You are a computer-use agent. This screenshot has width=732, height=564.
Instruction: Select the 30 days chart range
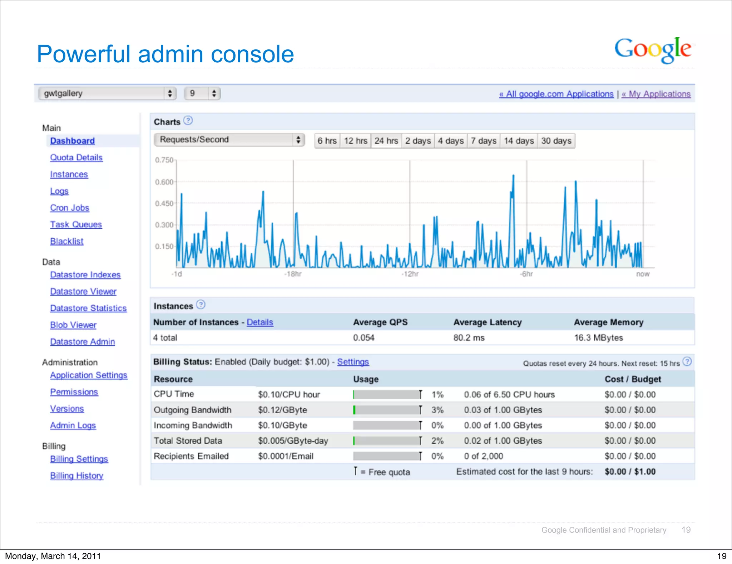pyautogui.click(x=556, y=141)
